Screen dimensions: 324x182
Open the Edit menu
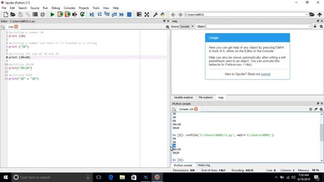pyautogui.click(x=12, y=8)
